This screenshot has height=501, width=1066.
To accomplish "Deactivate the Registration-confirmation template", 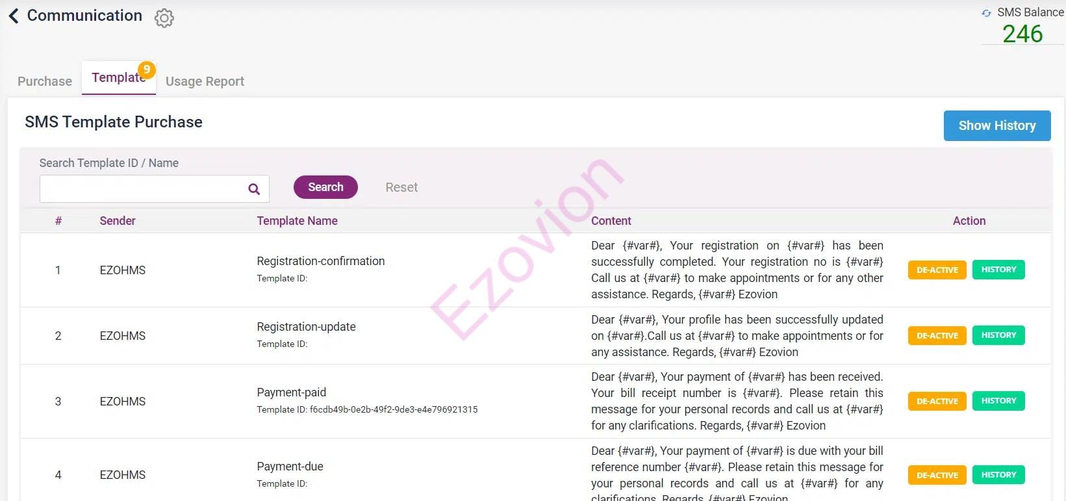I will click(937, 270).
